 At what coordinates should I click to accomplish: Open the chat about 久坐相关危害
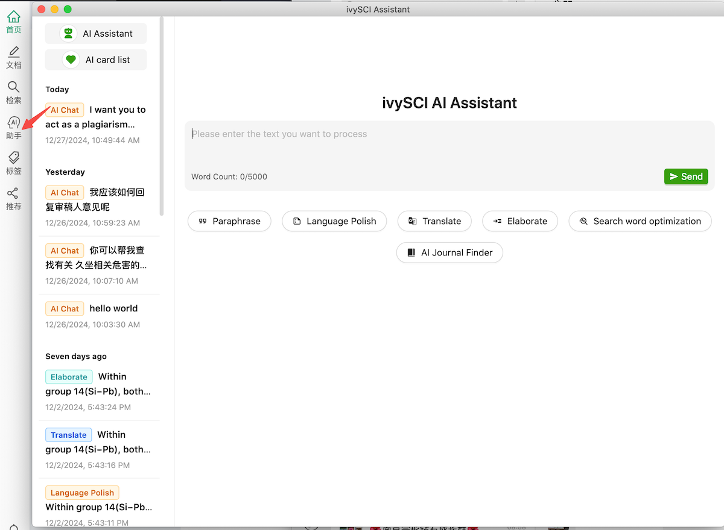(x=99, y=265)
